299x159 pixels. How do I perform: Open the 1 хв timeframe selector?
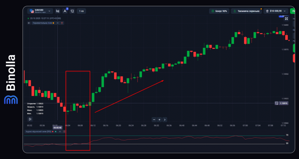click(x=81, y=11)
